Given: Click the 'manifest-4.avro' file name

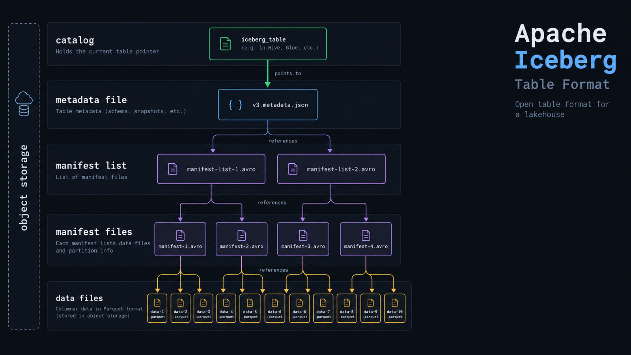Looking at the screenshot, I should tap(366, 247).
